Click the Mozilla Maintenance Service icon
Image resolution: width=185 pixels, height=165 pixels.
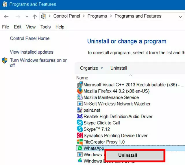tap(80, 97)
